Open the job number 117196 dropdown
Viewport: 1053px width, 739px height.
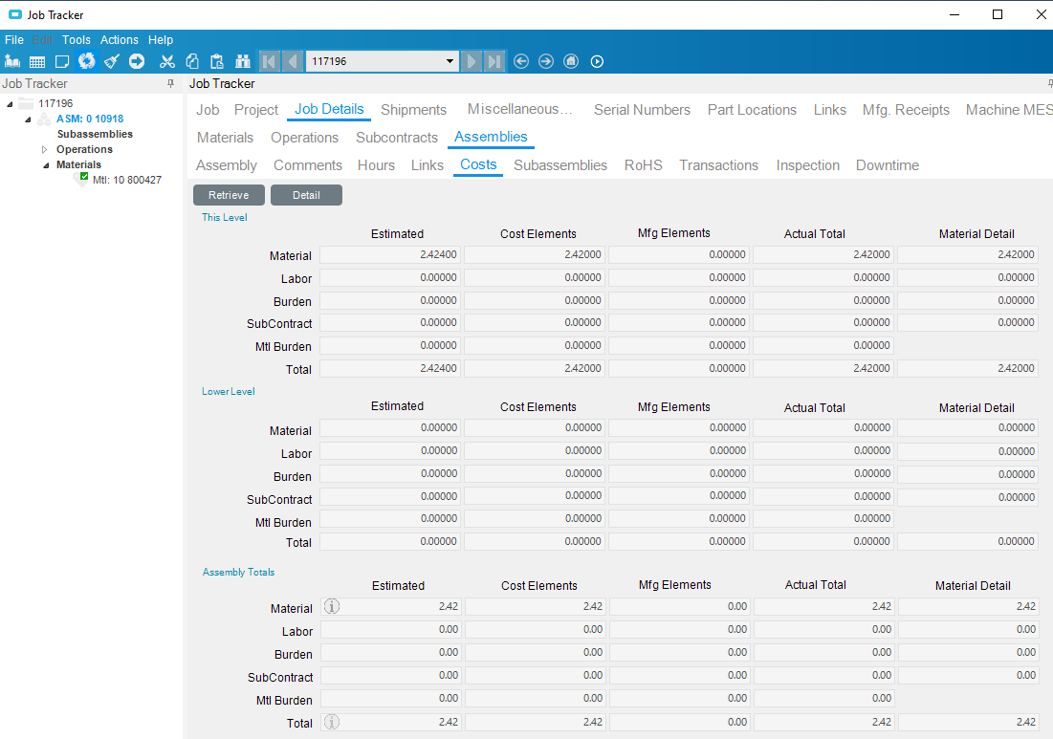click(x=450, y=61)
